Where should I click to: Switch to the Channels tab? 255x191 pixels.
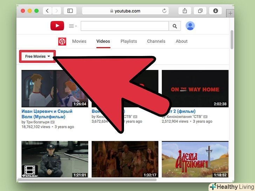point(156,41)
